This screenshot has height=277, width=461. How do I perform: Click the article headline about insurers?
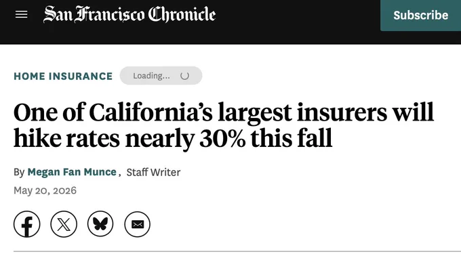224,125
